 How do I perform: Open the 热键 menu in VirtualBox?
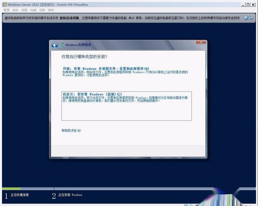coord(33,10)
